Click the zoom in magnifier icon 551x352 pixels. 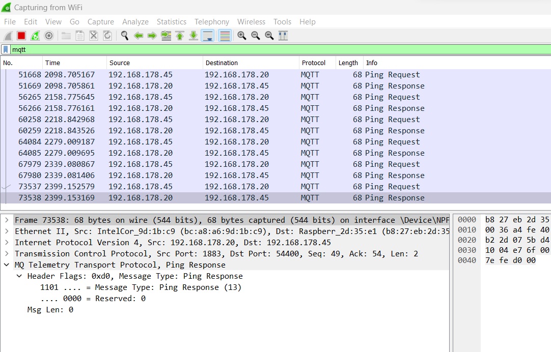(241, 36)
